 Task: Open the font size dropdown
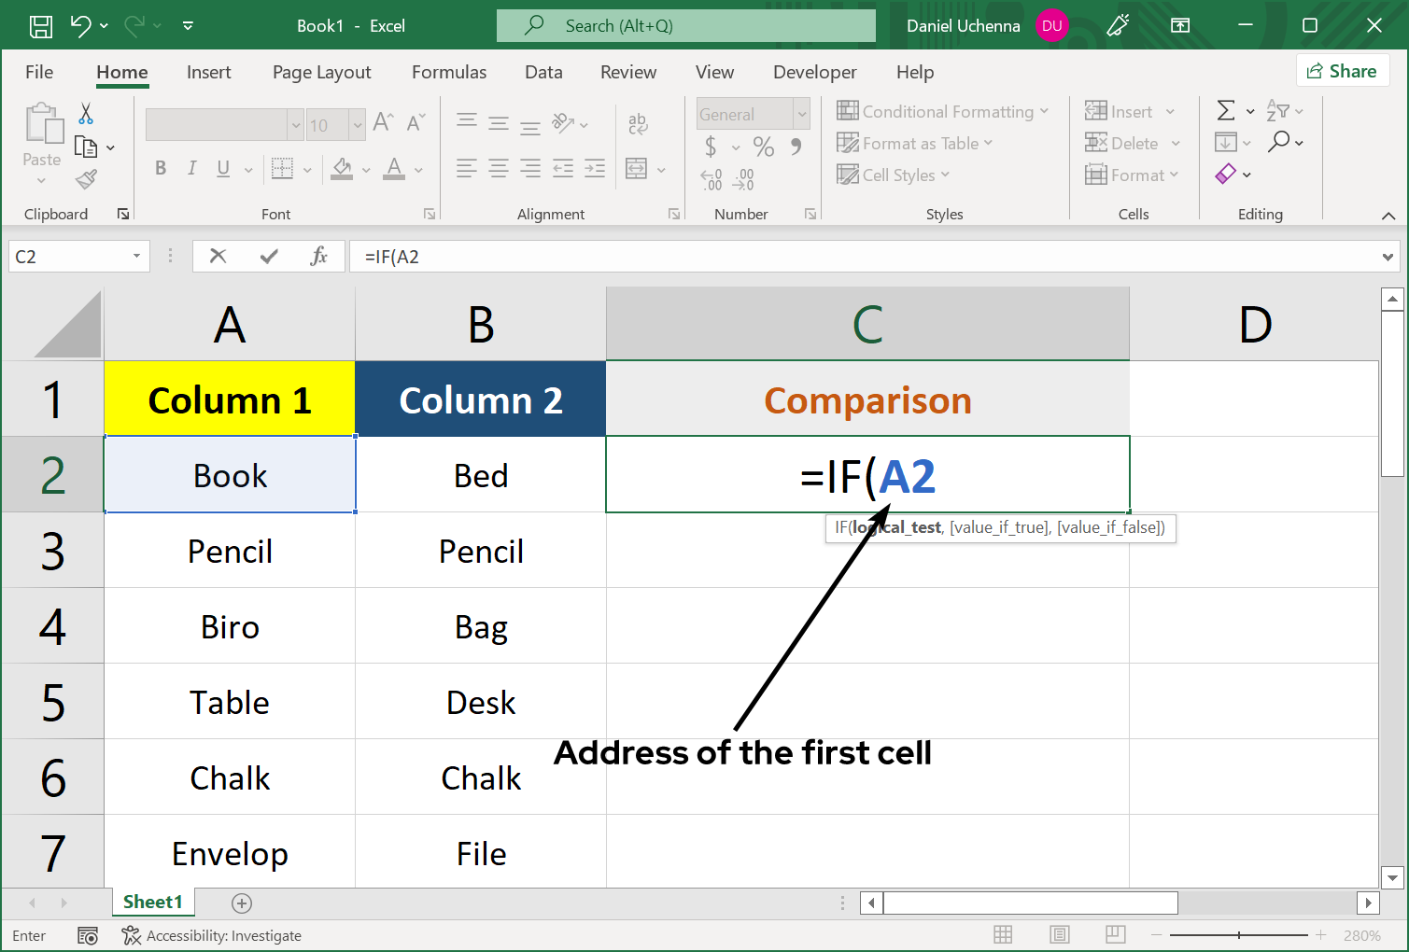[x=359, y=124]
